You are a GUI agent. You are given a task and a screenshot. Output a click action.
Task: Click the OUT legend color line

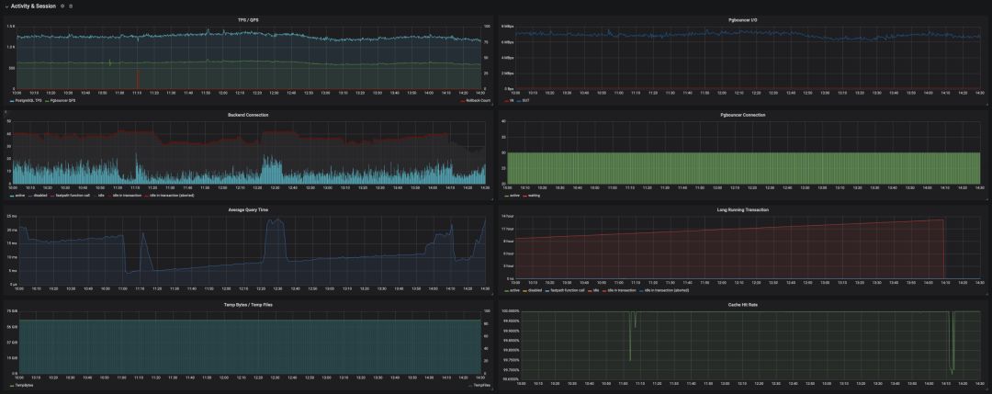[x=521, y=100]
